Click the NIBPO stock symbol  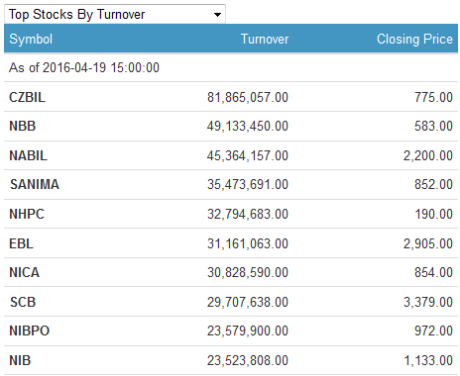click(x=30, y=330)
